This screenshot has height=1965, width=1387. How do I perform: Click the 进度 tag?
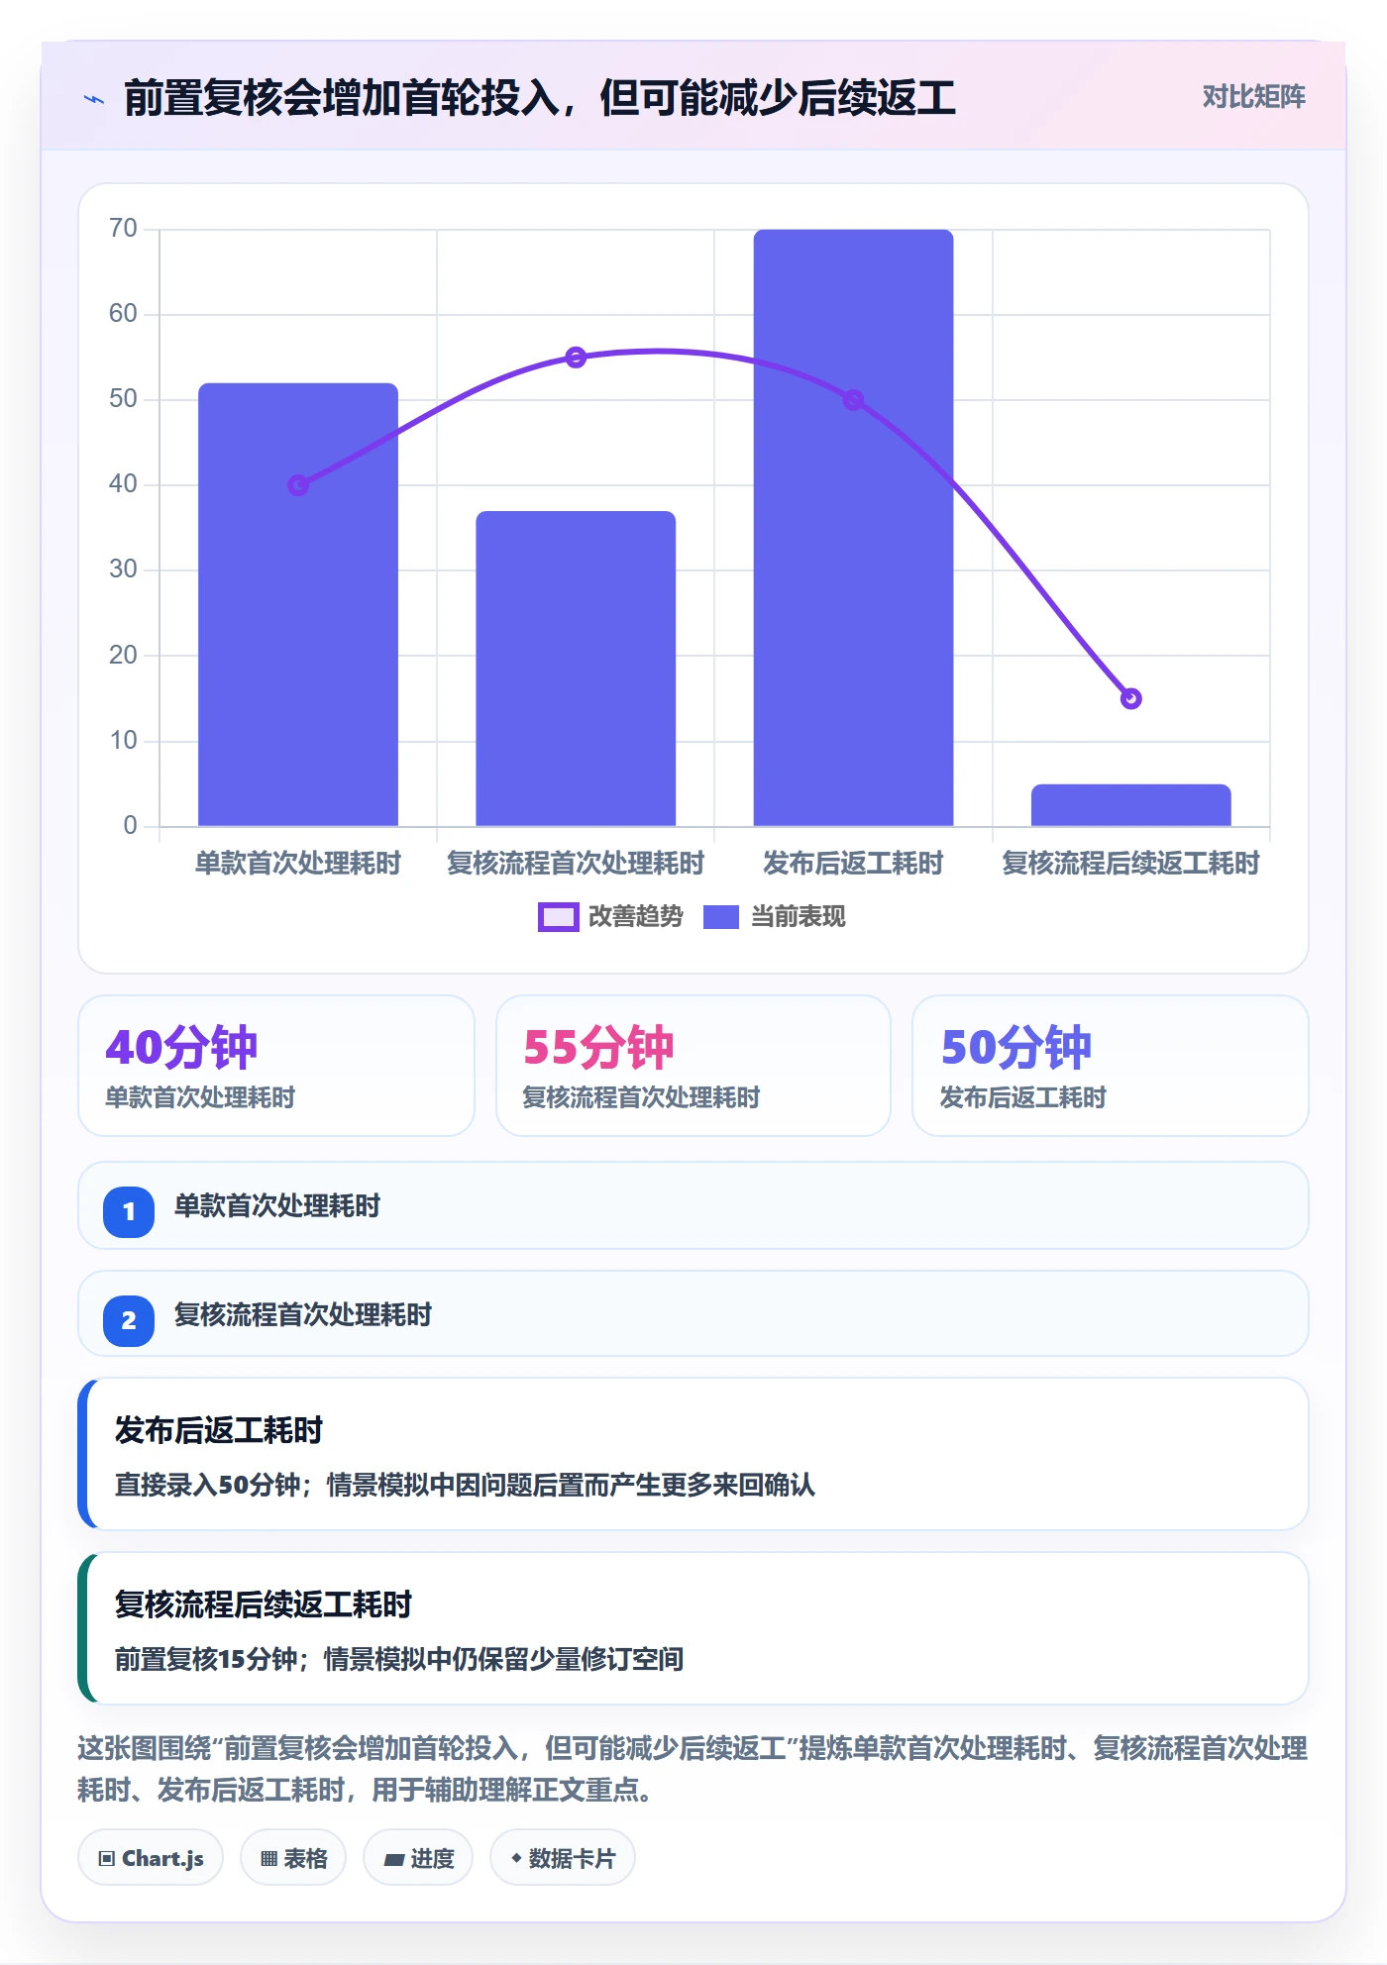pos(418,1858)
